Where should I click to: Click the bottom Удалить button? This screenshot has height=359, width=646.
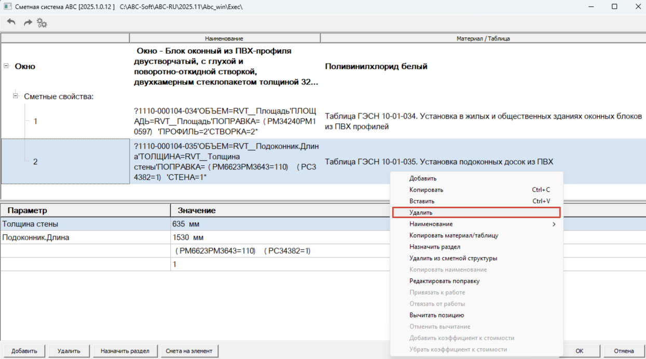pyautogui.click(x=69, y=351)
